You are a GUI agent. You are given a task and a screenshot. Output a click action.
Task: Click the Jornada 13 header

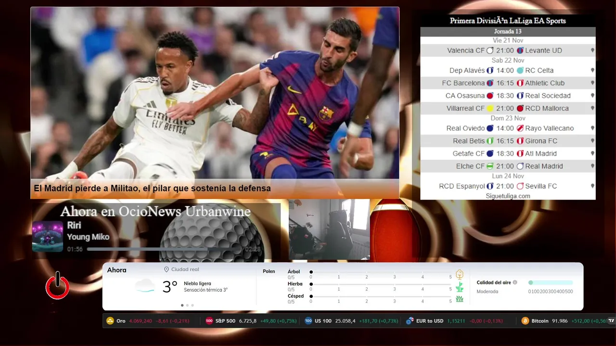click(508, 32)
